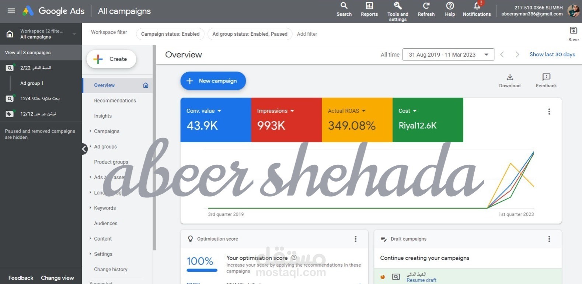Click the Feedback icon in Overview

tap(546, 81)
